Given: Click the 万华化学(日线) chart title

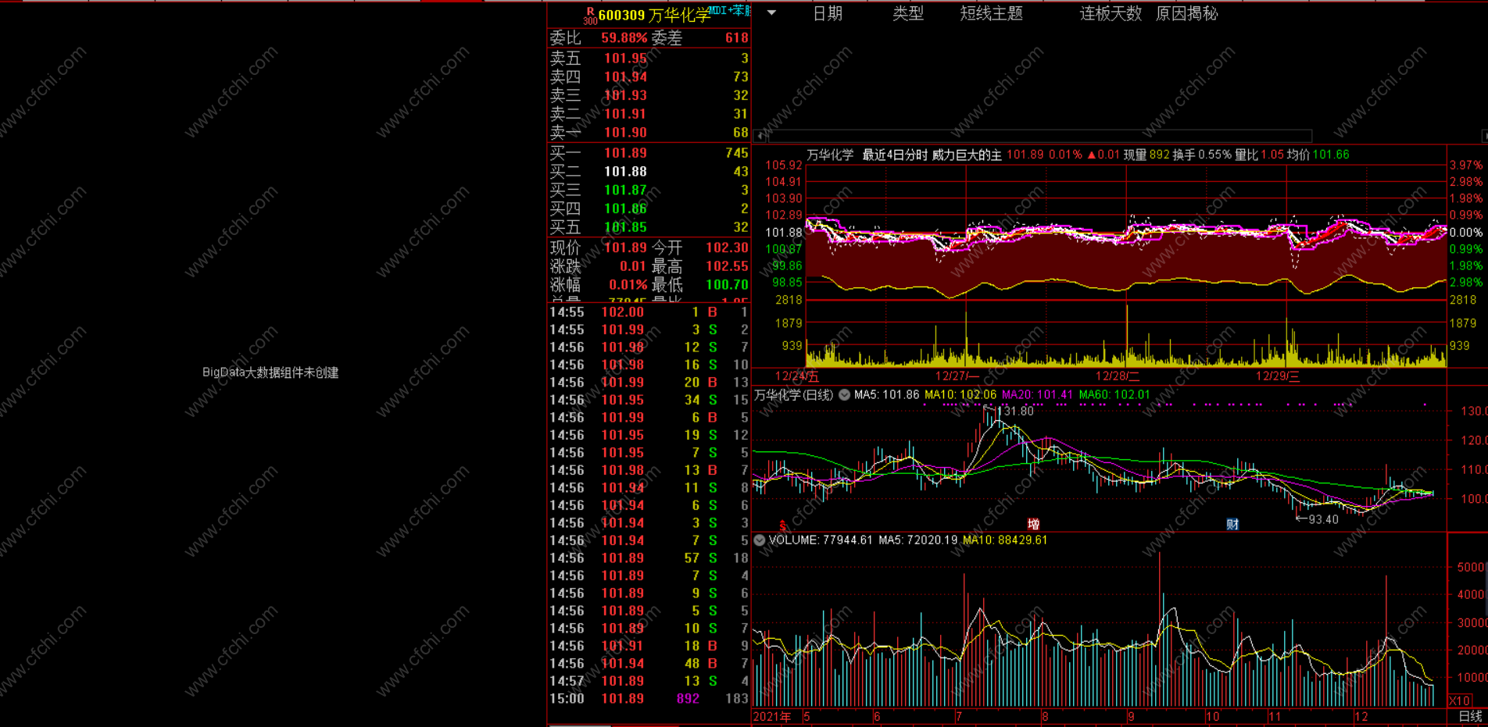Looking at the screenshot, I should click(793, 395).
